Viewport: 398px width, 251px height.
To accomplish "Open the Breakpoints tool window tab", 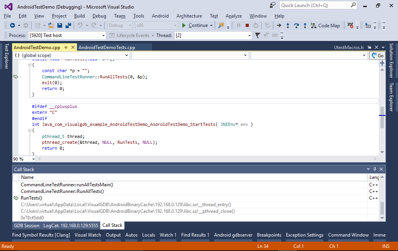I will (269, 235).
